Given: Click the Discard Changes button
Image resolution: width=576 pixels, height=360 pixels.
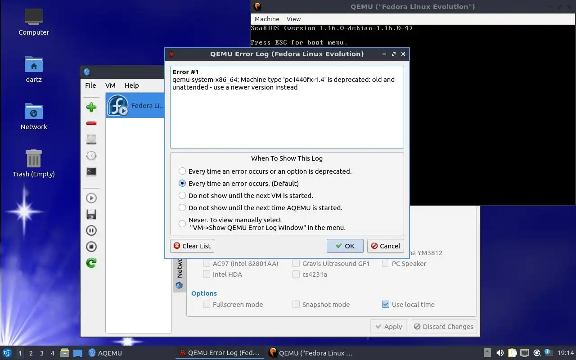Looking at the screenshot, I should point(444,327).
